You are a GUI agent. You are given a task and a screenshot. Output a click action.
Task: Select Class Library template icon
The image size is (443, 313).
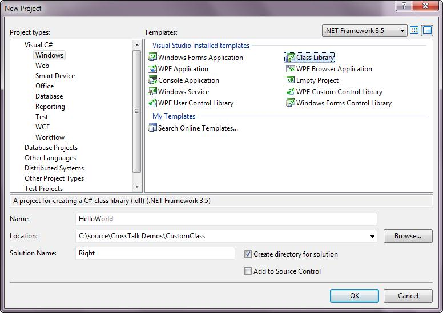tap(290, 57)
